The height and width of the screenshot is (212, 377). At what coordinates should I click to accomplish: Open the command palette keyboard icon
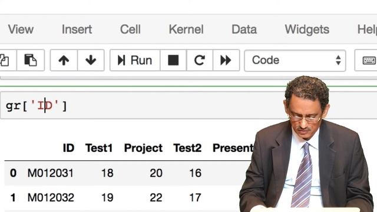[x=366, y=60]
